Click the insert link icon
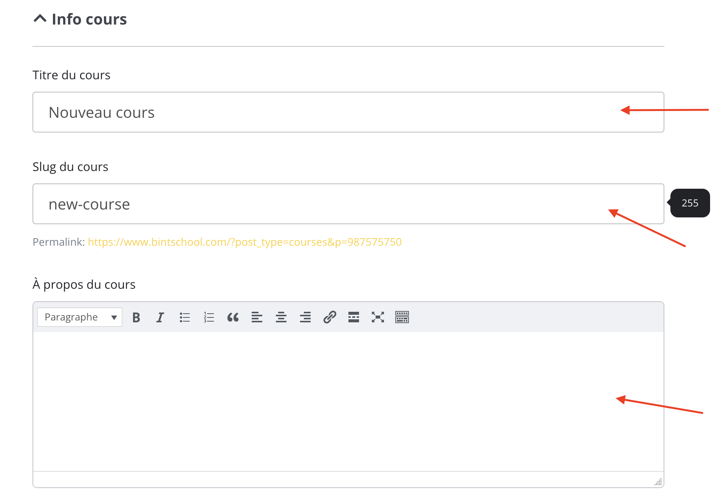 point(330,317)
